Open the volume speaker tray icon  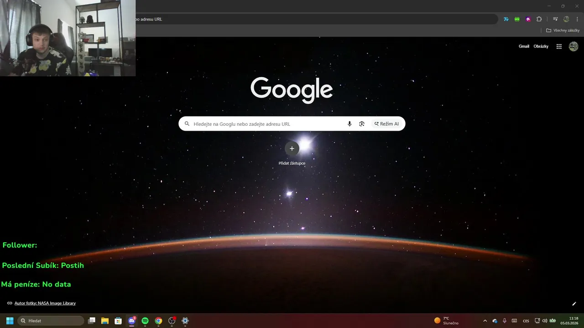tap(544, 321)
